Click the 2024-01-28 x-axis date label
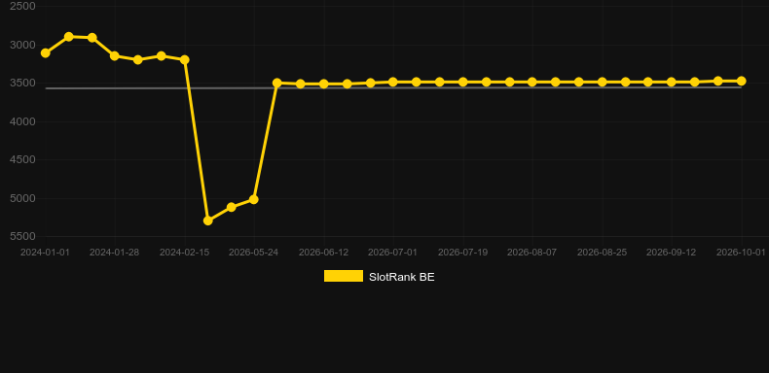 coord(114,253)
